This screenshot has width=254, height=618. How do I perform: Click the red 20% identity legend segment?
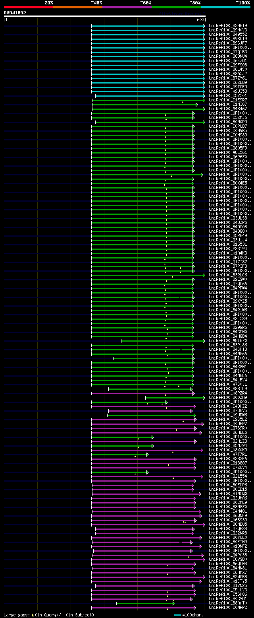[x=29, y=7]
